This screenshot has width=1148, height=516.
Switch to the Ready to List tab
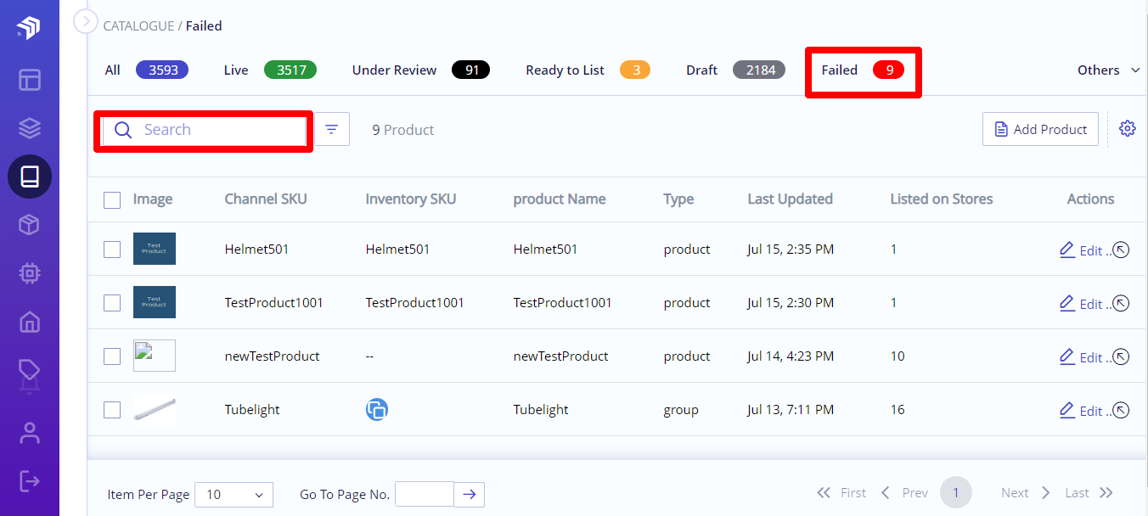click(588, 70)
